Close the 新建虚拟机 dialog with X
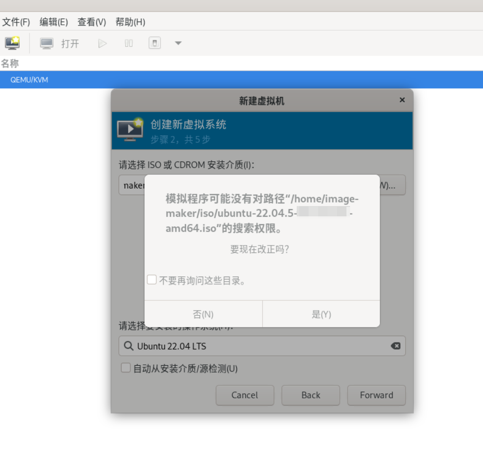The width and height of the screenshot is (483, 450). [x=402, y=100]
